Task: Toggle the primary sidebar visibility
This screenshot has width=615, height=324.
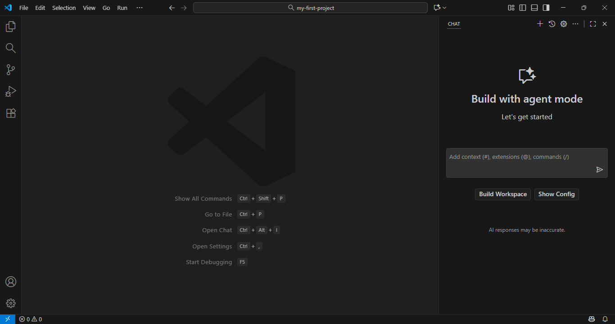Action: pos(523,7)
